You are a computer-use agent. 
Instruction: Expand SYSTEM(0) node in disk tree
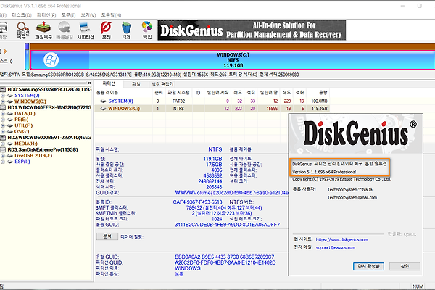(3, 96)
